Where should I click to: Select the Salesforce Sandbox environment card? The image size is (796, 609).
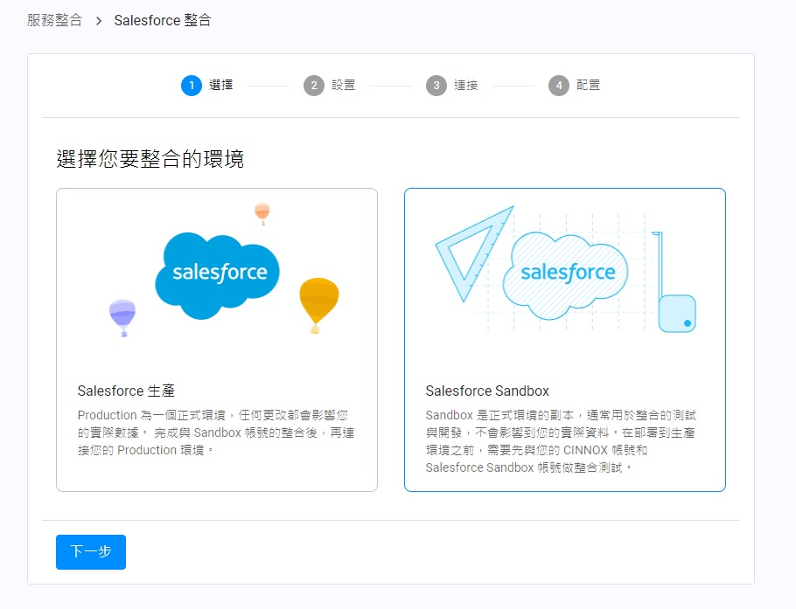pyautogui.click(x=565, y=340)
